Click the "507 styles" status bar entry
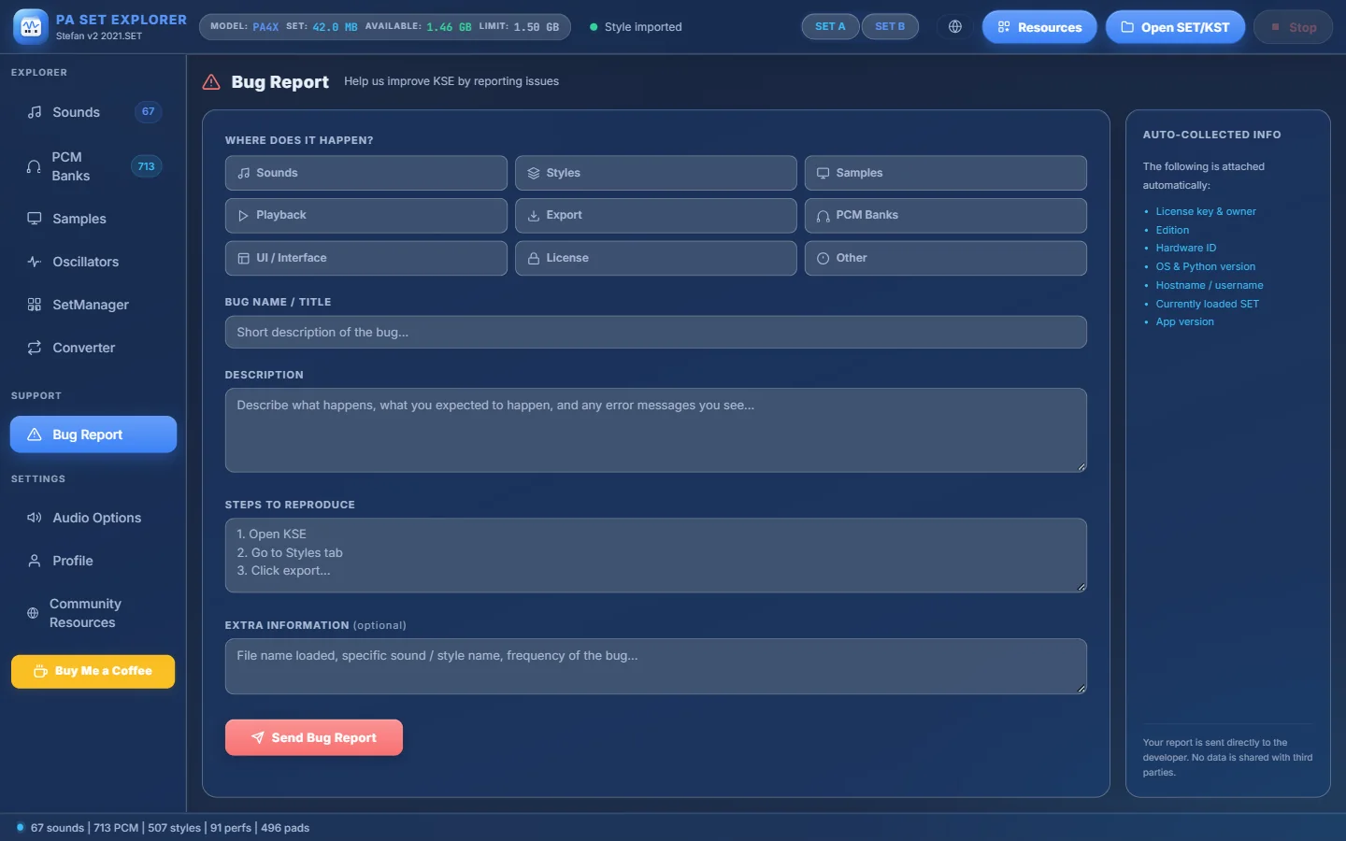 [174, 828]
